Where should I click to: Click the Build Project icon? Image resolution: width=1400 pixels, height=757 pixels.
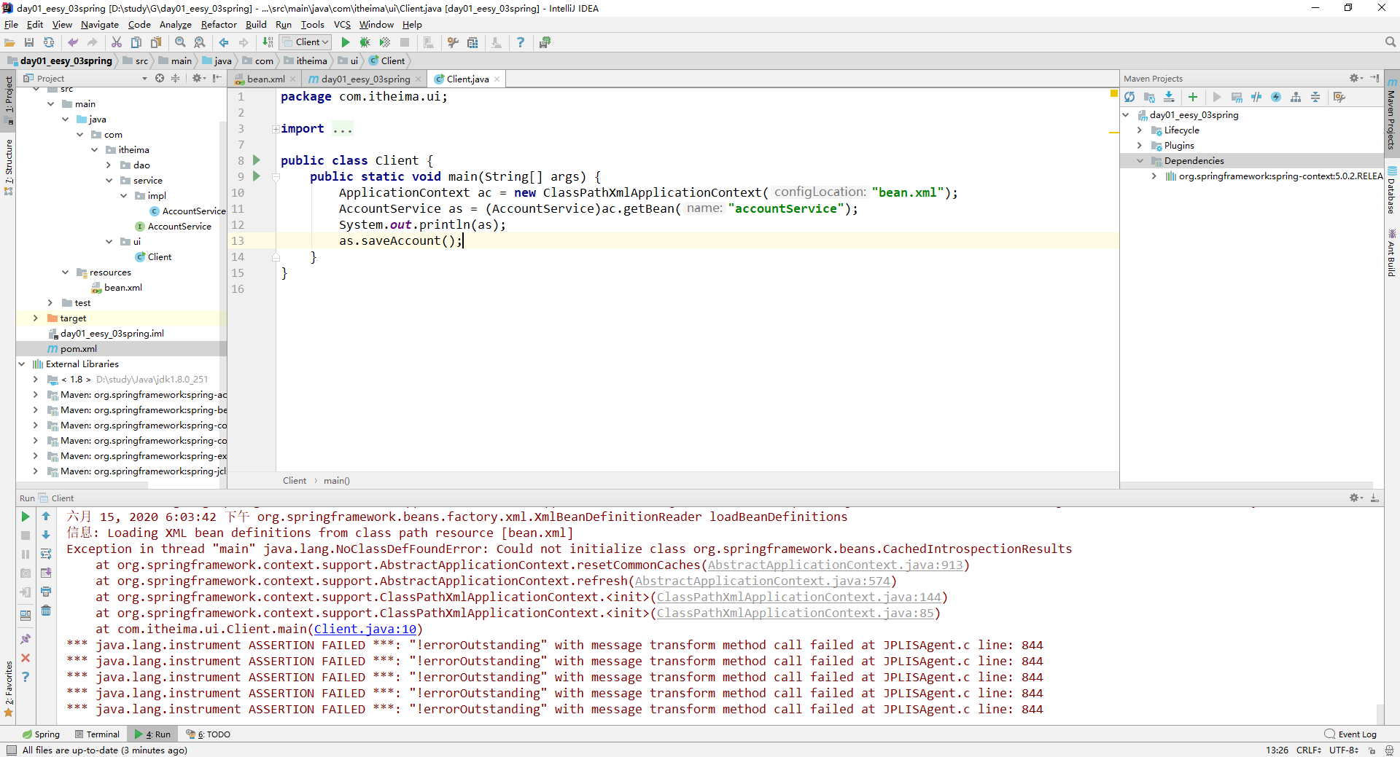(268, 42)
